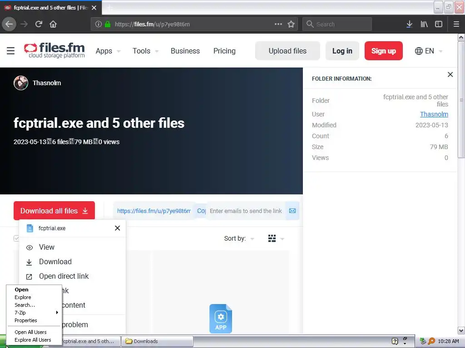Viewport: 465px width, 348px height.
Task: Click the Upload files button
Action: [x=287, y=51]
